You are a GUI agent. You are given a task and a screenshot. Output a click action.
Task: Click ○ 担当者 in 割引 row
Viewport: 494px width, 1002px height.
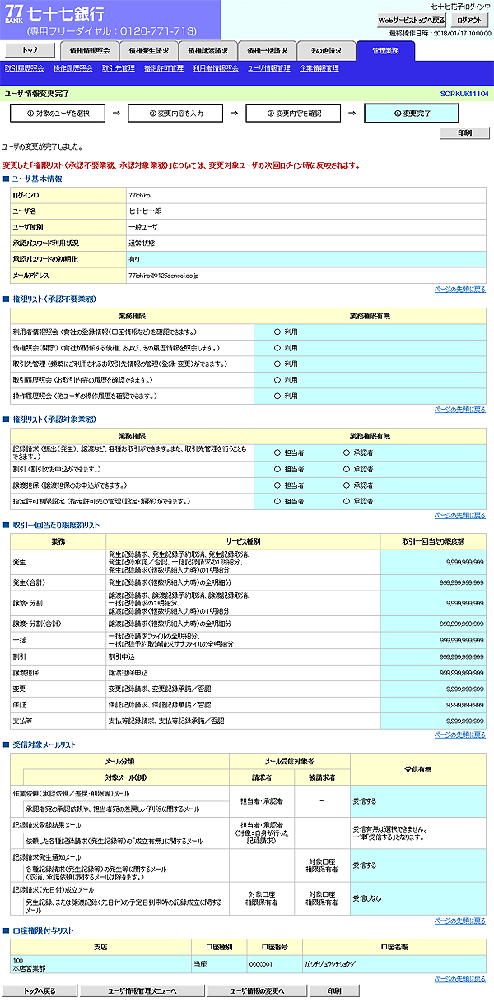point(290,469)
